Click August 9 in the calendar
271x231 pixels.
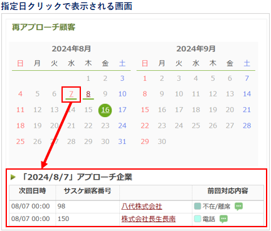coord(105,94)
